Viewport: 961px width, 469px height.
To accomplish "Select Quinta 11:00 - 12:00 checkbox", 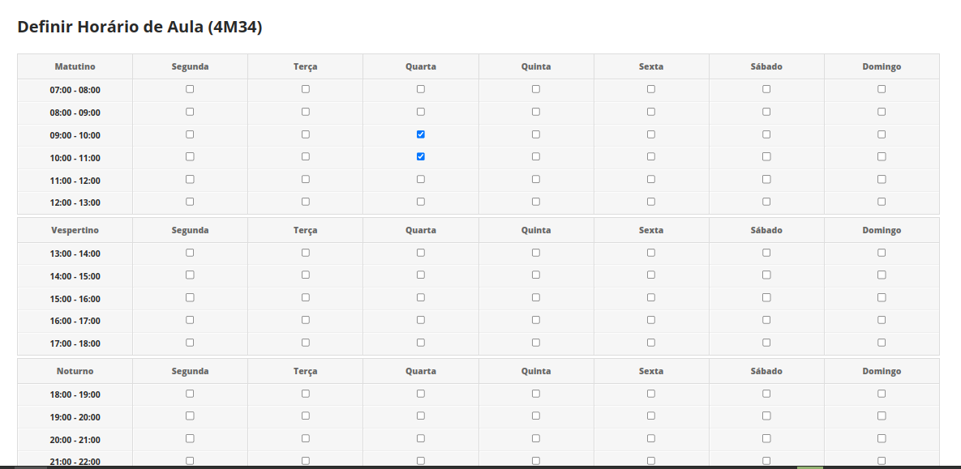I will tap(536, 180).
